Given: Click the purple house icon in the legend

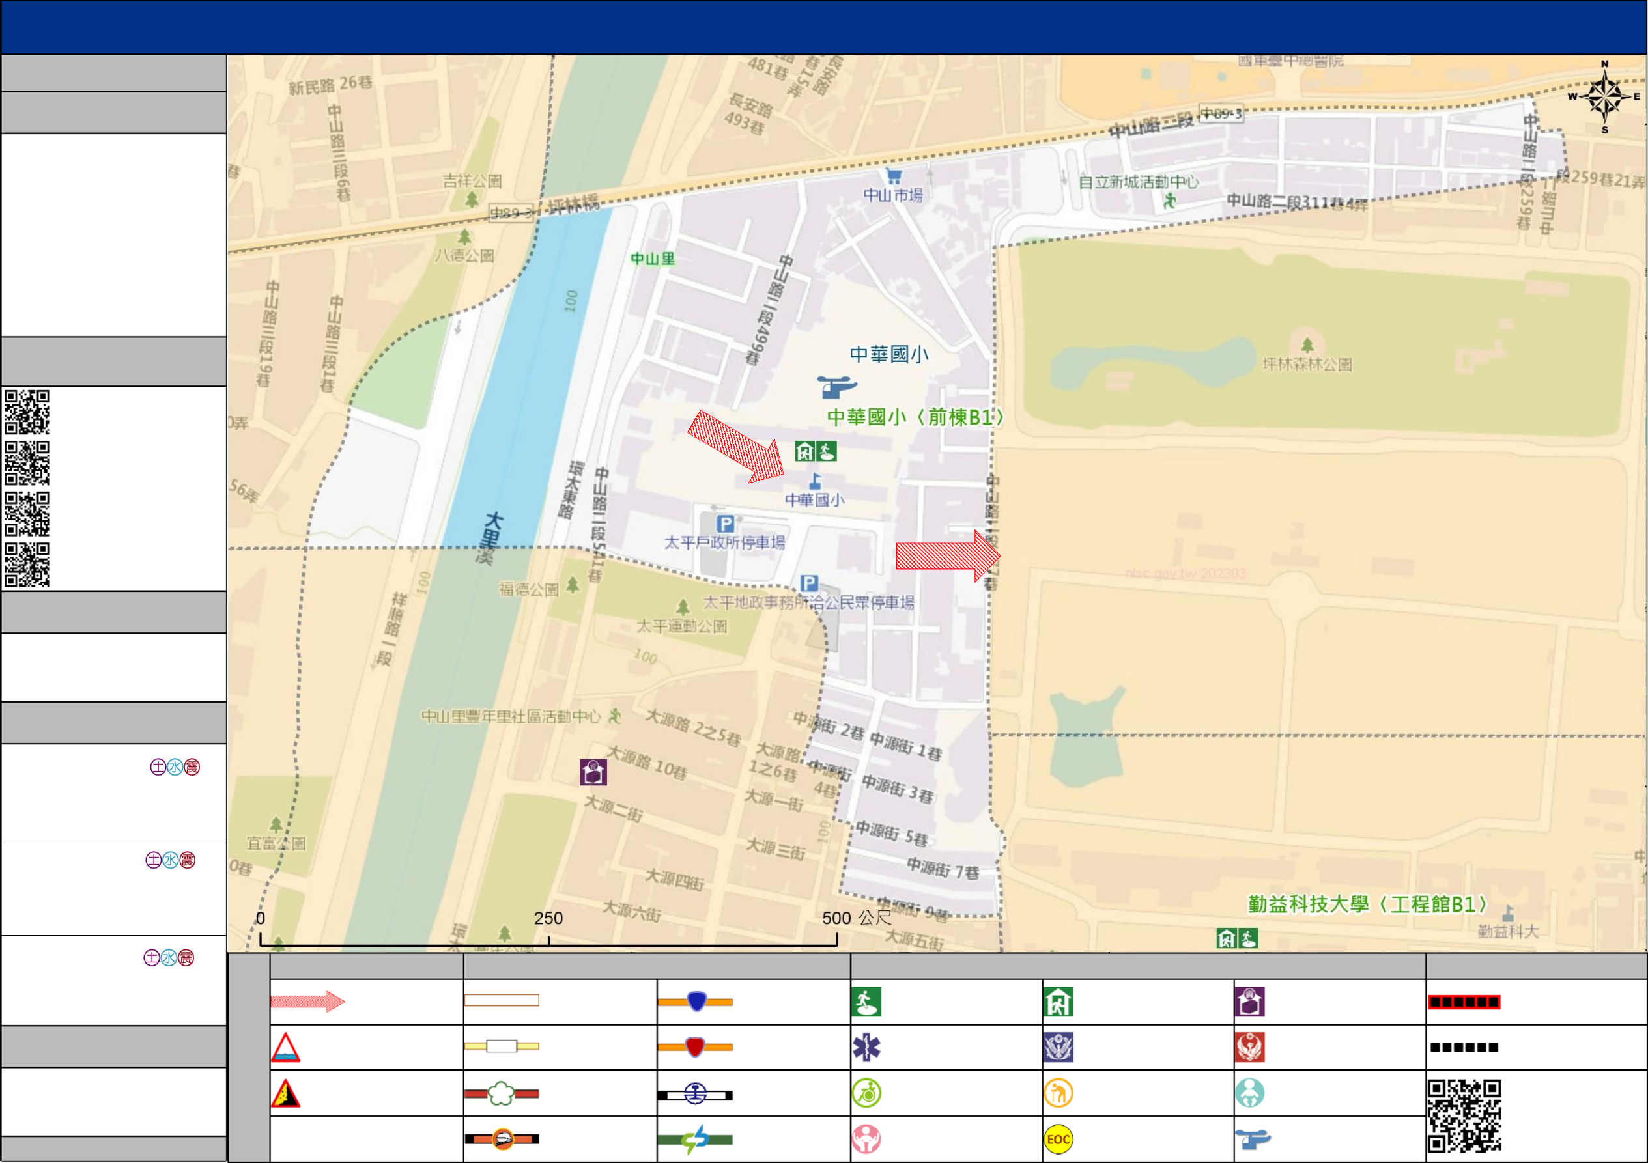Looking at the screenshot, I should (x=1249, y=1002).
